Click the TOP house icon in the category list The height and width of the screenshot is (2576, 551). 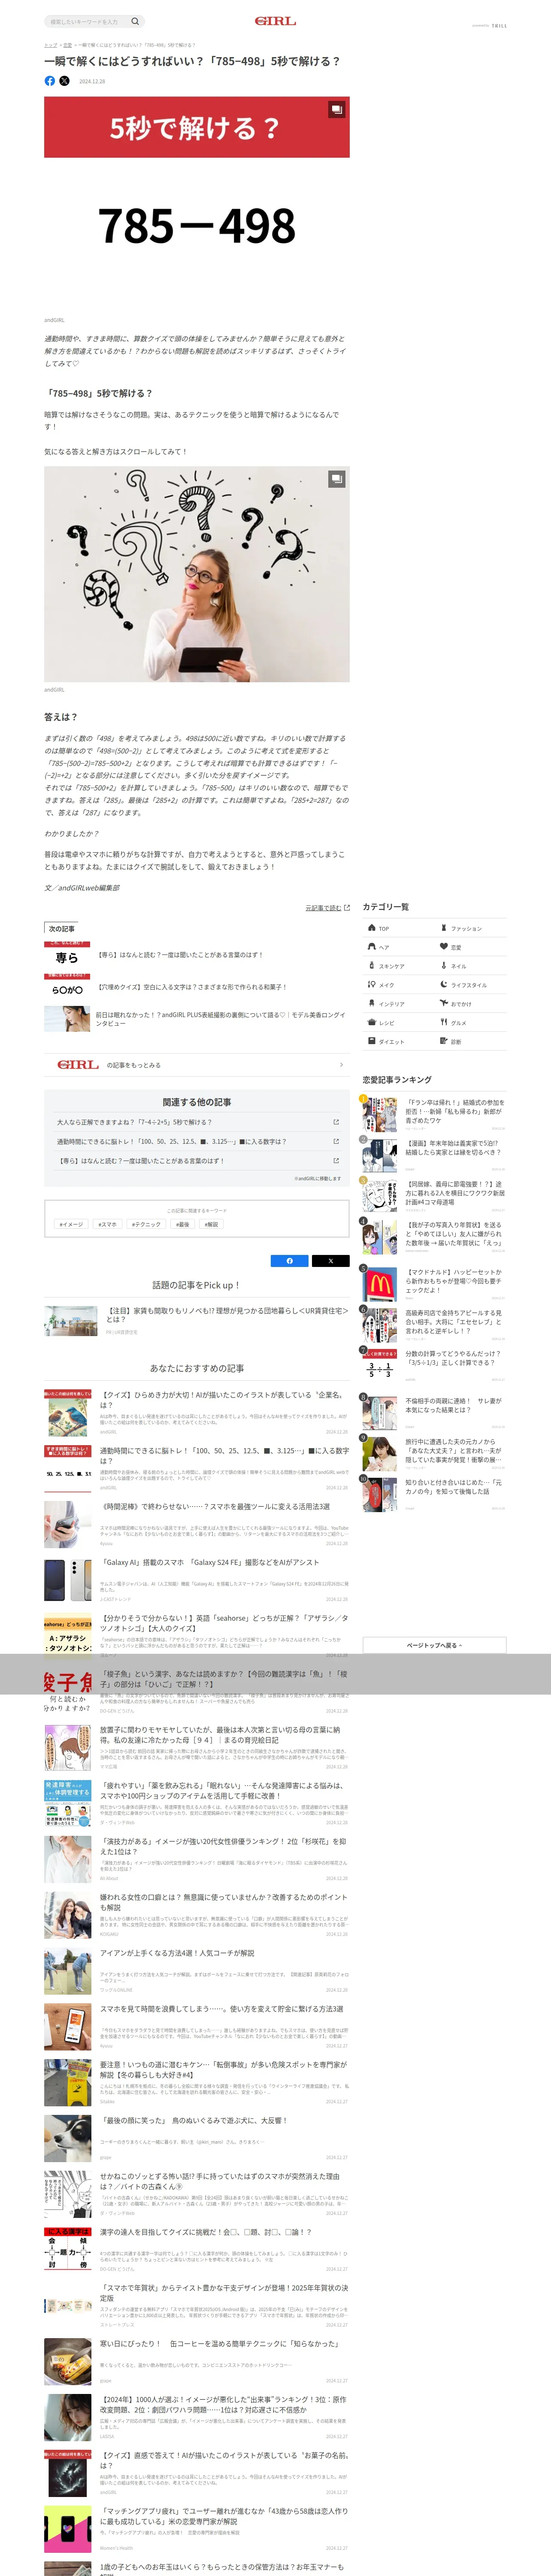pos(372,928)
